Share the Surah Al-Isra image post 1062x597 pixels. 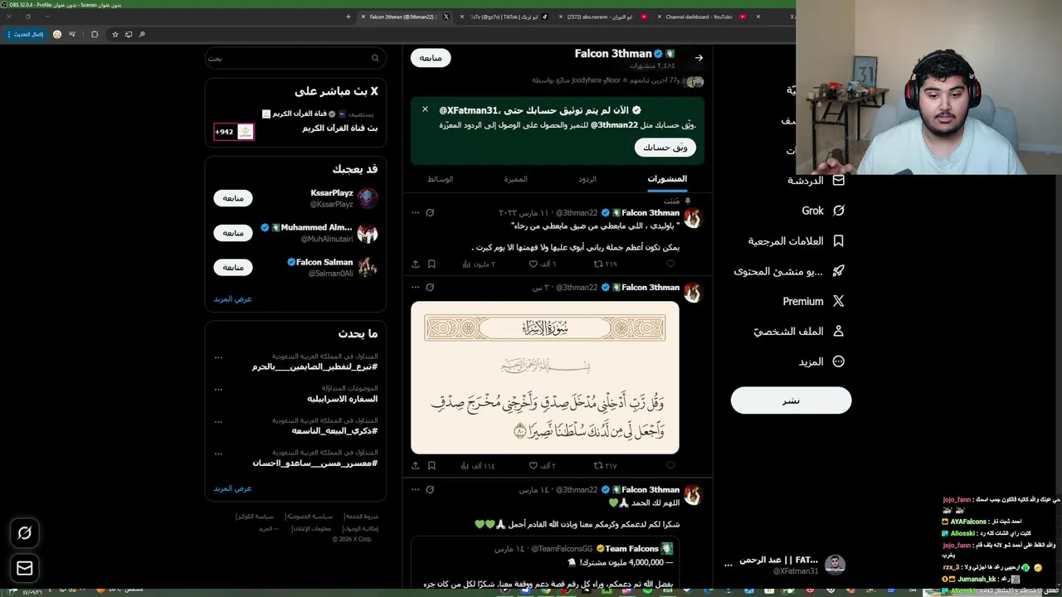coord(416,466)
